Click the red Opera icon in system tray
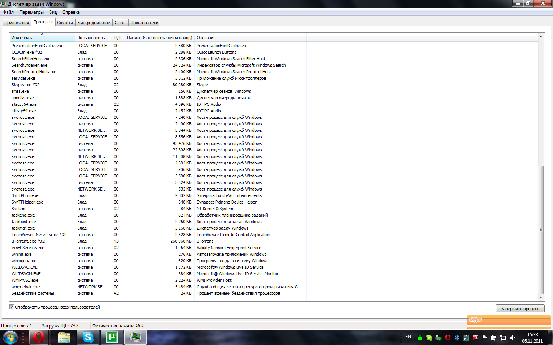This screenshot has height=345, width=553. [448, 338]
